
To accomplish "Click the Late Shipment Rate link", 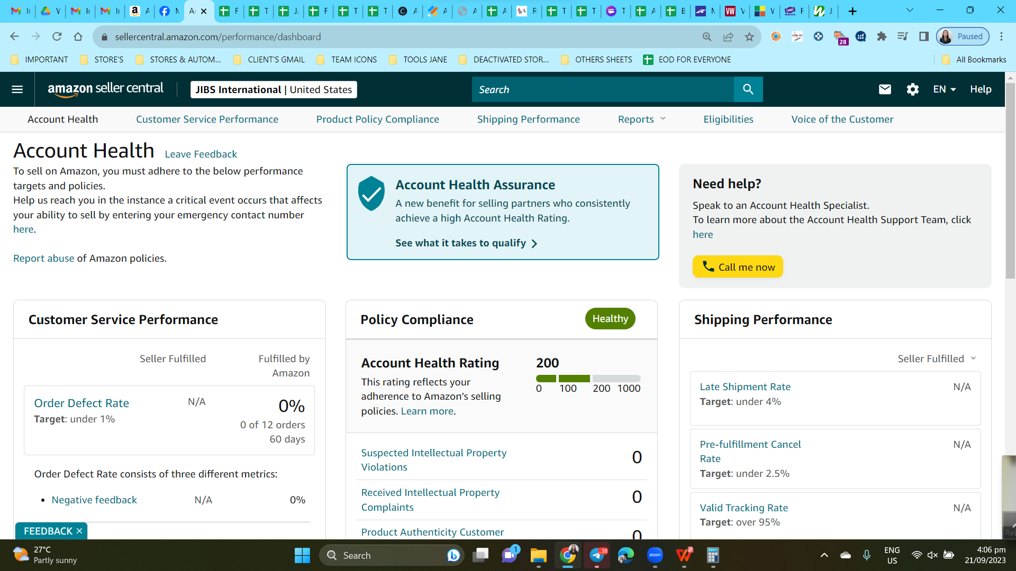I will (745, 386).
